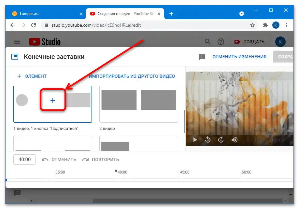
Task: Click the 40:00 time input field
Action: [24, 160]
